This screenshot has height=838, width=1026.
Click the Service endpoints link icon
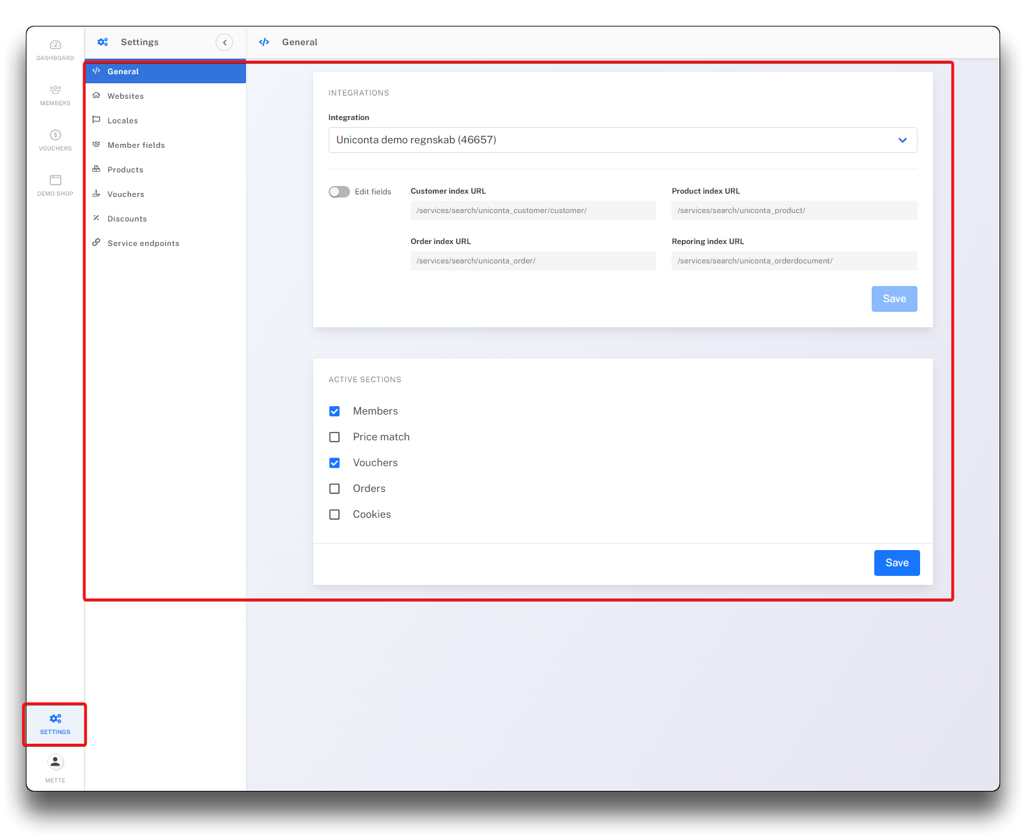[96, 243]
